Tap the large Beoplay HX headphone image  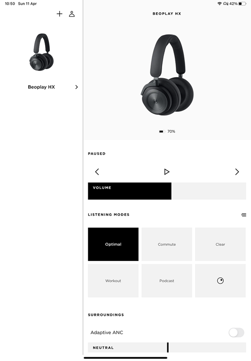[x=167, y=75]
